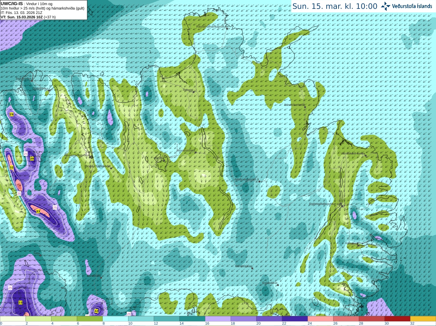436x326 pixels.
Task: Click the salmon pink 24–26 legend swatch
Action: point(321,319)
